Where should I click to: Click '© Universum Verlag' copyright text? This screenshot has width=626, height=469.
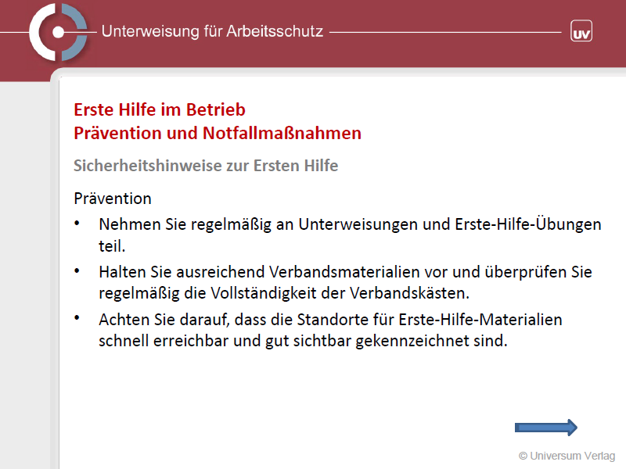[567, 456]
